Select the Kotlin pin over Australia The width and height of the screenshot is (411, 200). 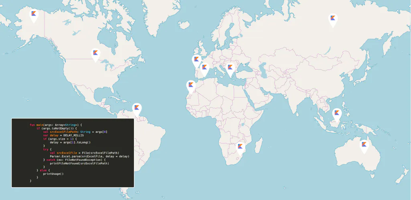[x=364, y=146]
